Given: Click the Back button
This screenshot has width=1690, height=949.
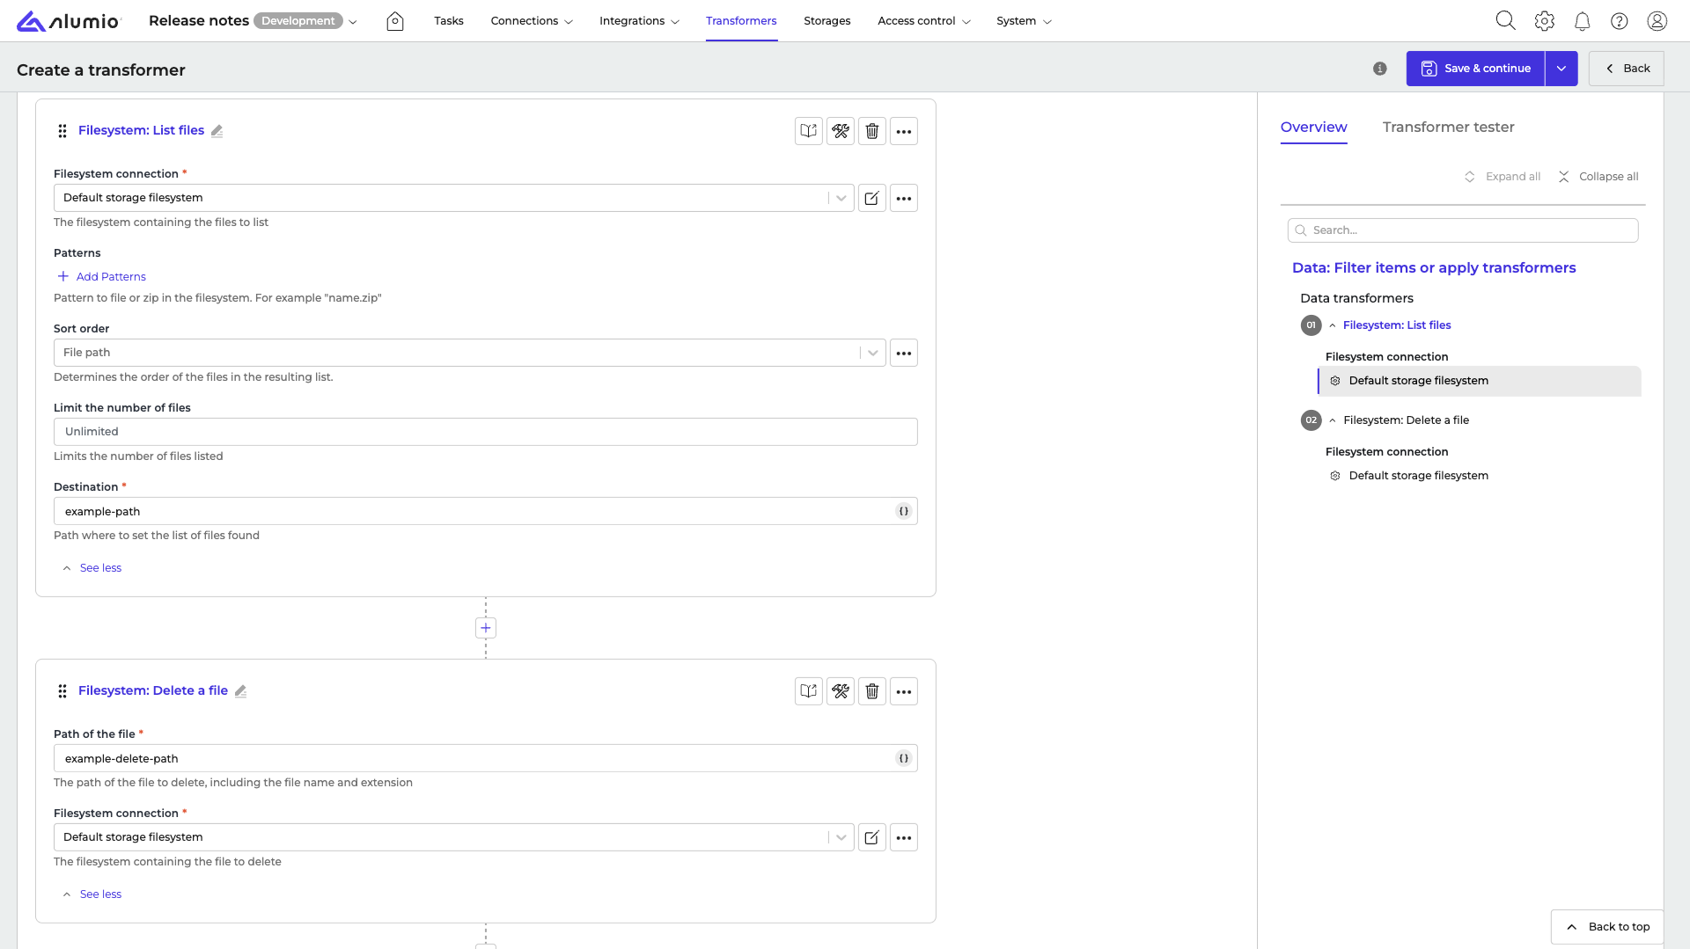Looking at the screenshot, I should (x=1626, y=69).
